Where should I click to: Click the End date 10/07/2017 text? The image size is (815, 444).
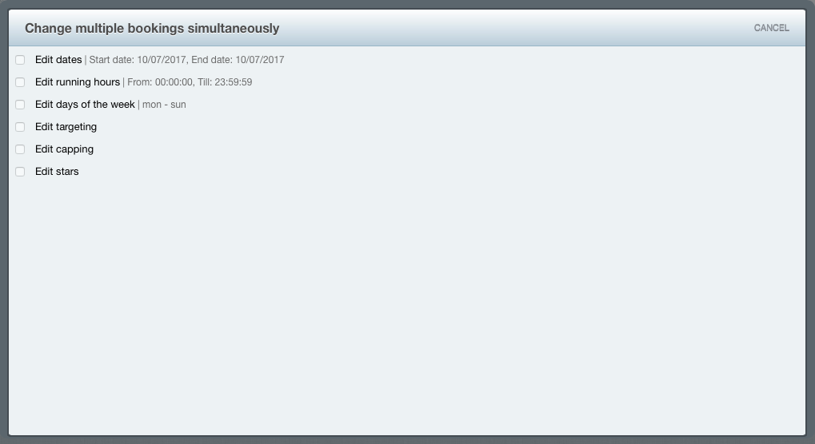pos(238,60)
